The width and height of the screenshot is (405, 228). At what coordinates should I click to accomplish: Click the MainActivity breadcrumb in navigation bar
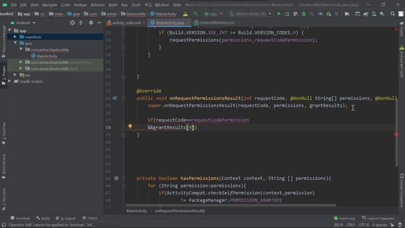point(163,14)
